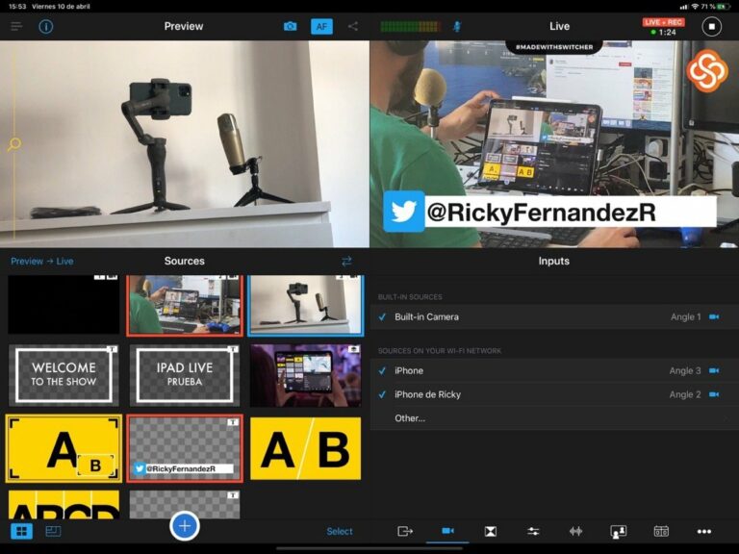Tap camera icon beside Angle 1
This screenshot has height=554, width=739.
click(714, 317)
